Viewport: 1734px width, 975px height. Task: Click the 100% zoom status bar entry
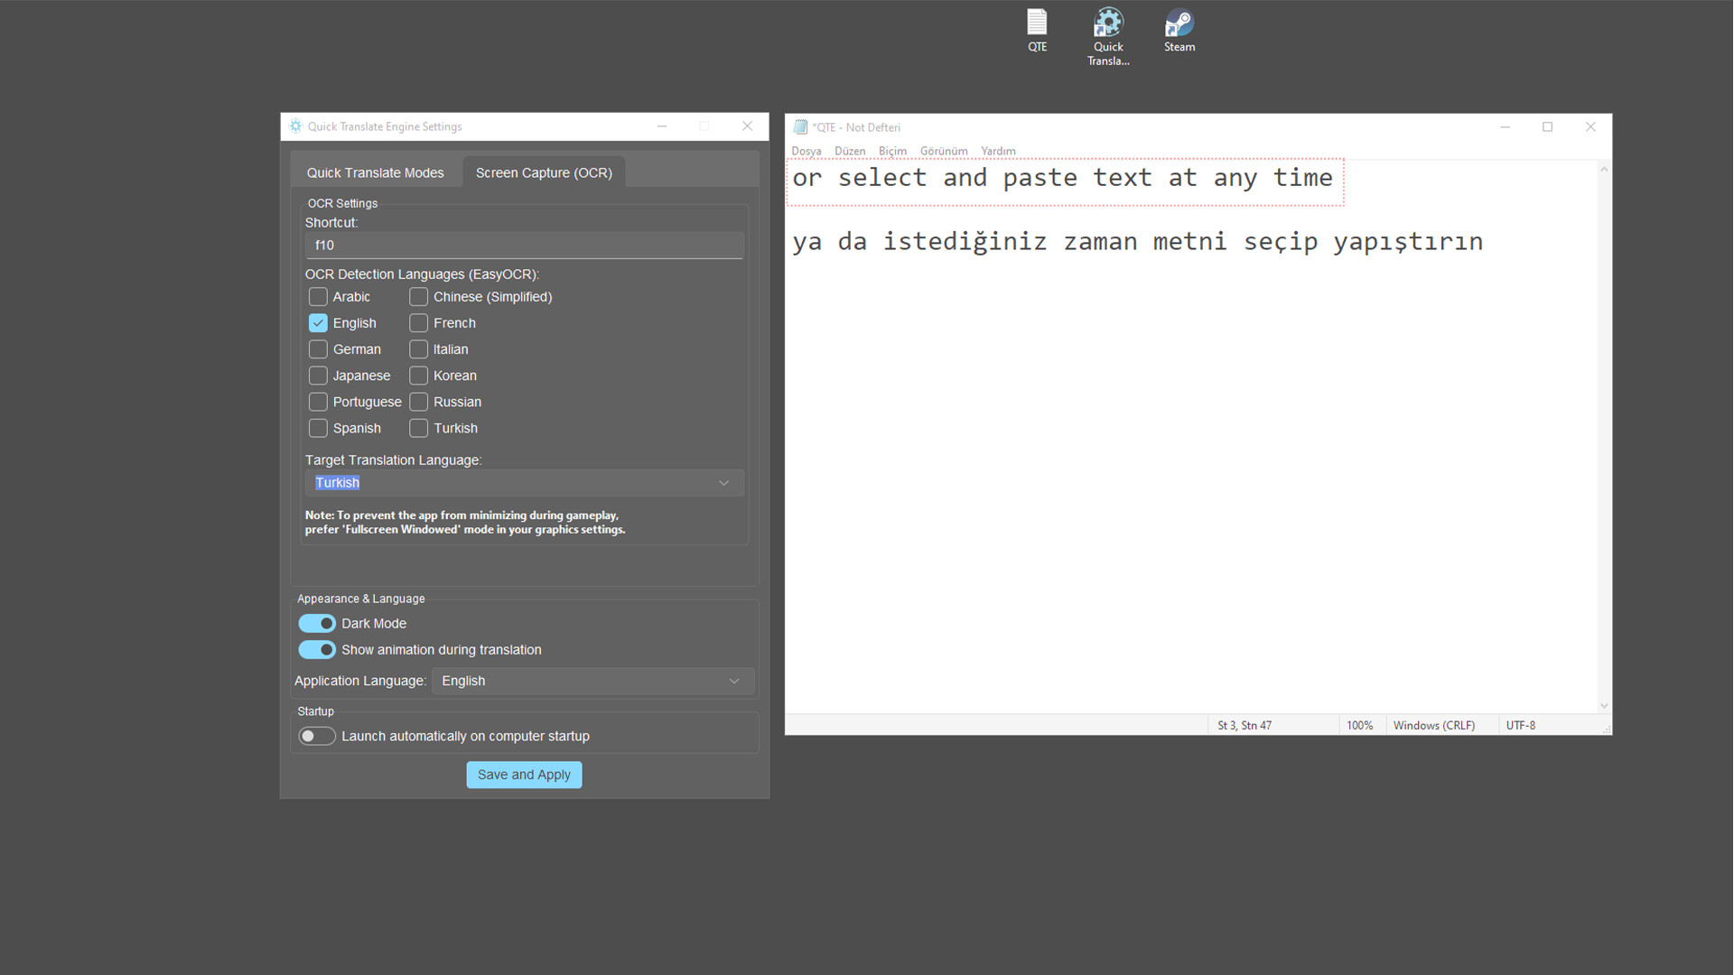(1359, 726)
